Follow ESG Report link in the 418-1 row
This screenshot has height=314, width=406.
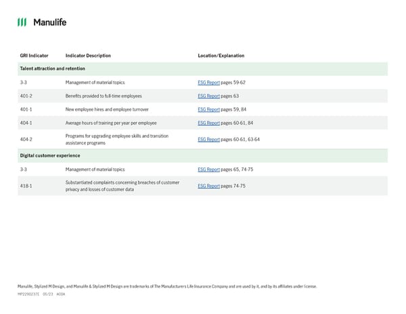[208, 186]
